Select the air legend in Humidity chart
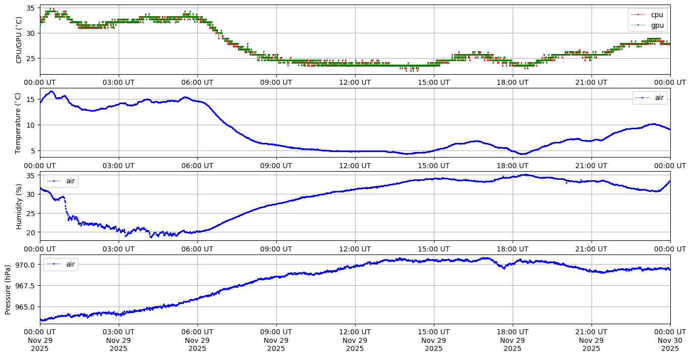 61,181
